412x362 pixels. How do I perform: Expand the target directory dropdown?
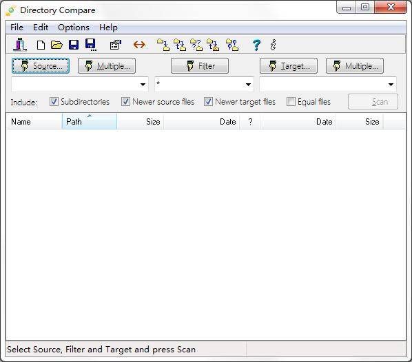391,85
